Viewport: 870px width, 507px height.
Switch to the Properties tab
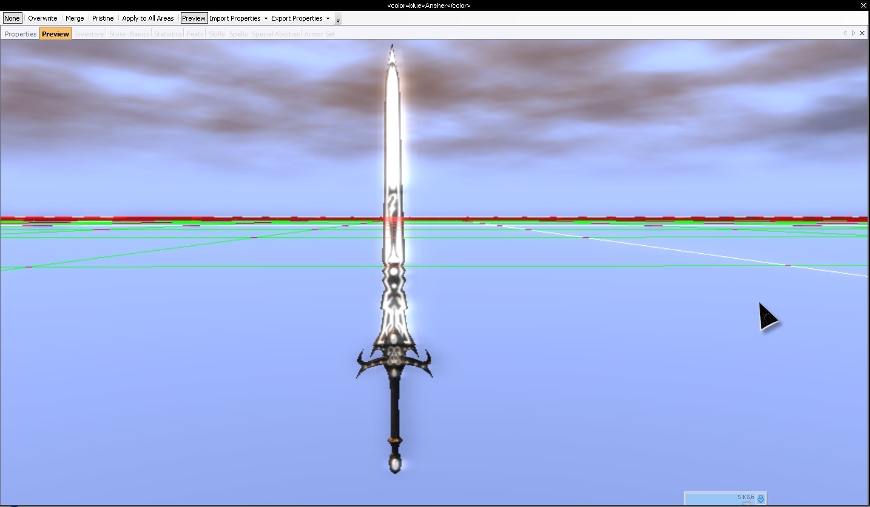pyautogui.click(x=21, y=34)
